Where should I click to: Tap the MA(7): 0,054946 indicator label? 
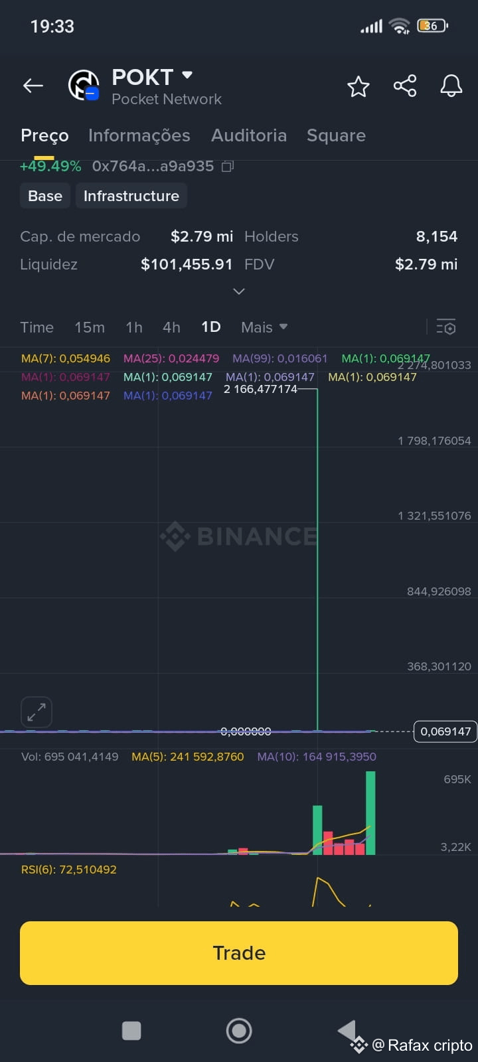pos(66,358)
